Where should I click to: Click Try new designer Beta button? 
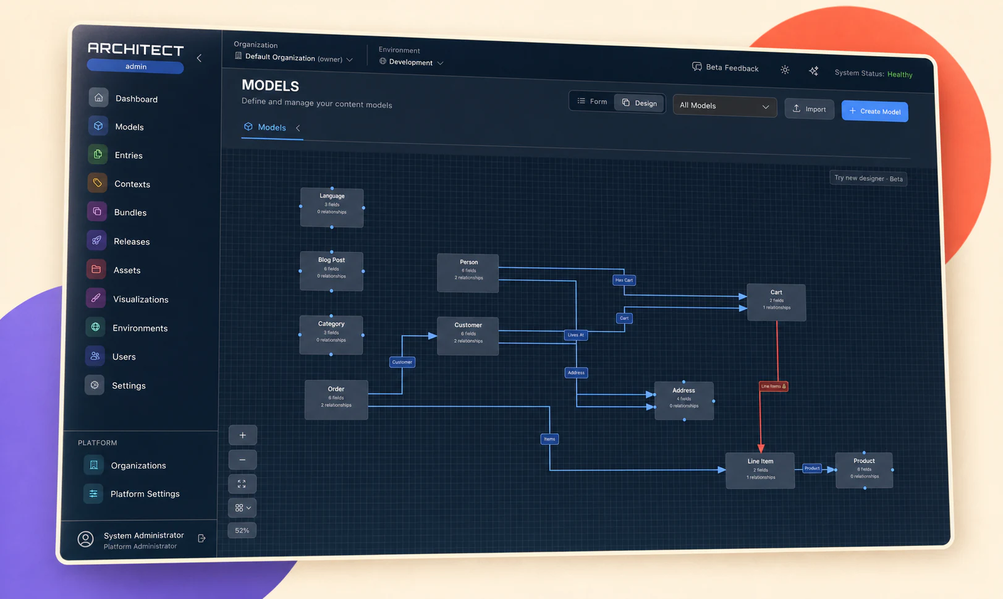pos(868,178)
